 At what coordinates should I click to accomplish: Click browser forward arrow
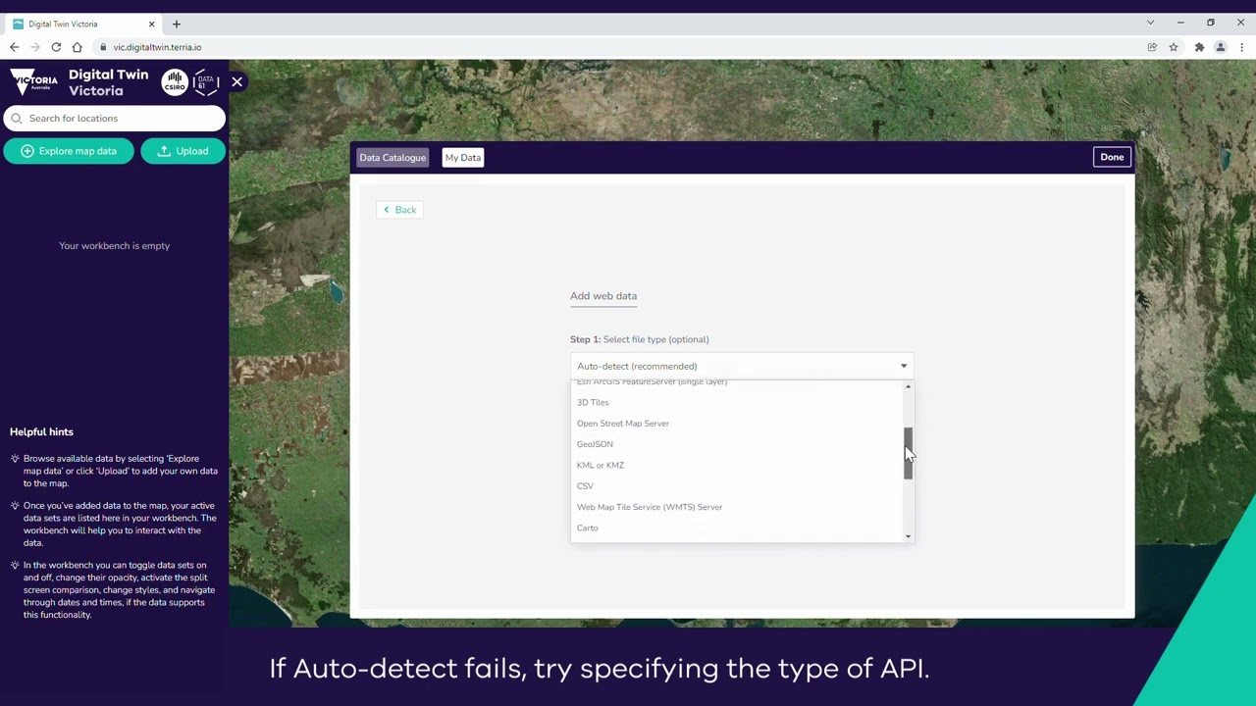click(x=35, y=47)
